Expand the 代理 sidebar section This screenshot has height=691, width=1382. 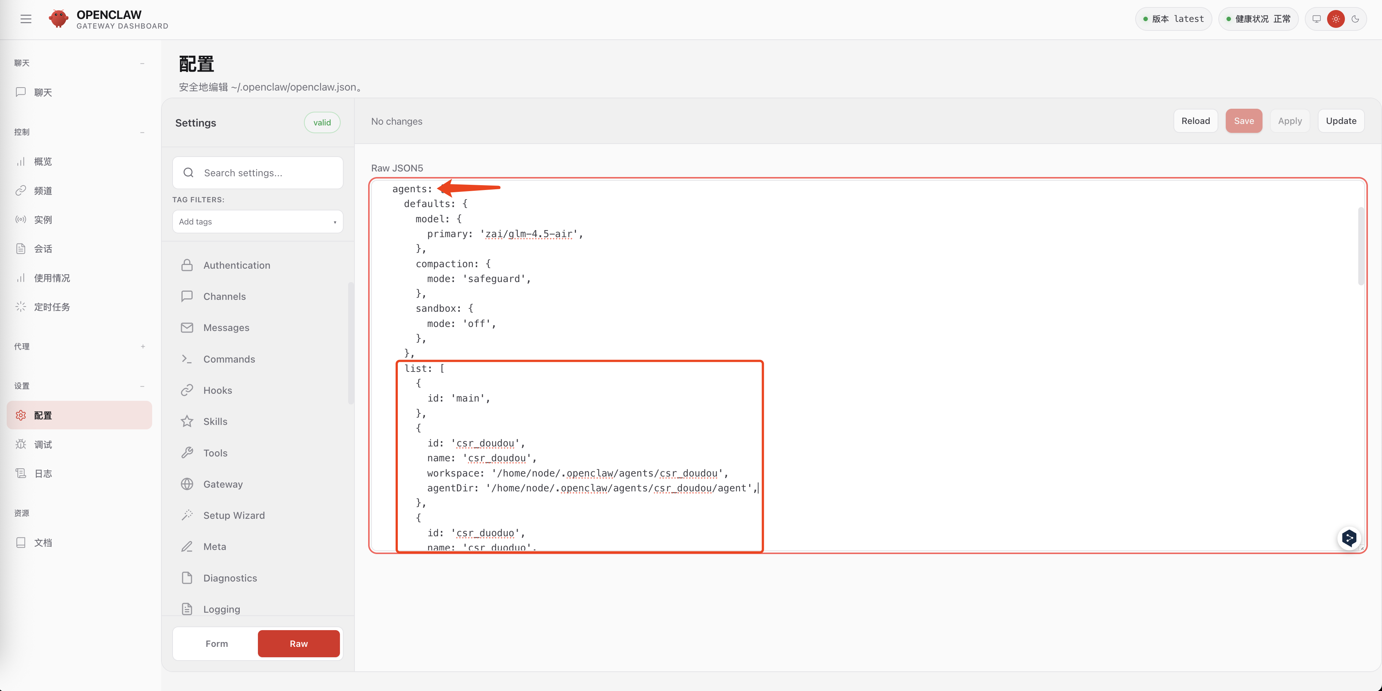143,347
